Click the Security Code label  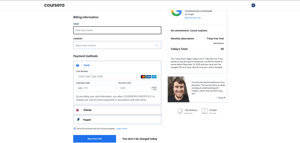(x=124, y=83)
